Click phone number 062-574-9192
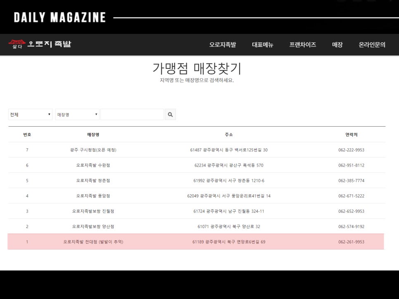399x299 pixels. point(351,226)
